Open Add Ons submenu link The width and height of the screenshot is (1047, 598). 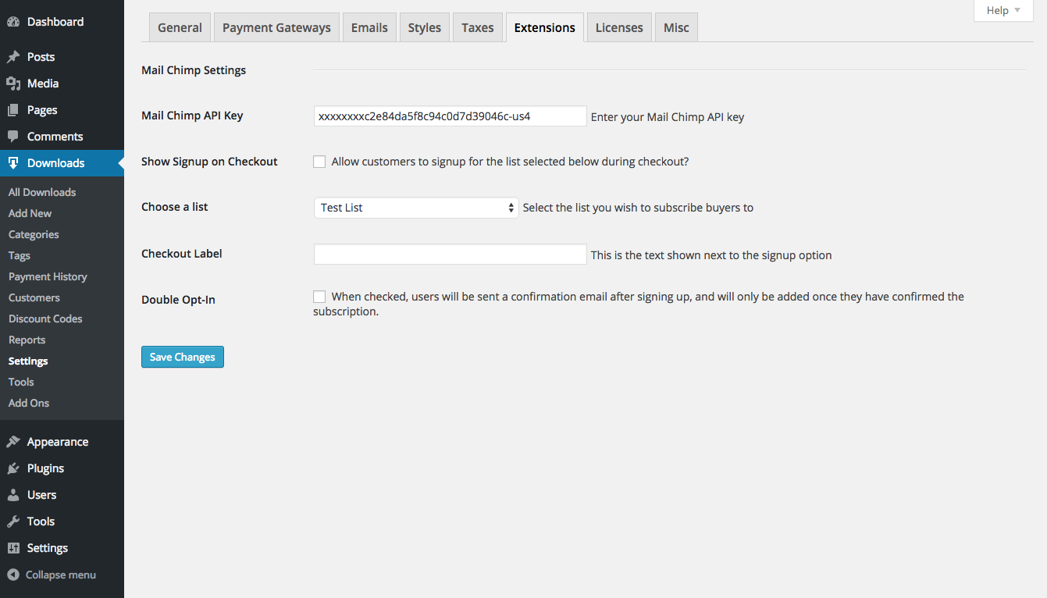pyautogui.click(x=29, y=403)
